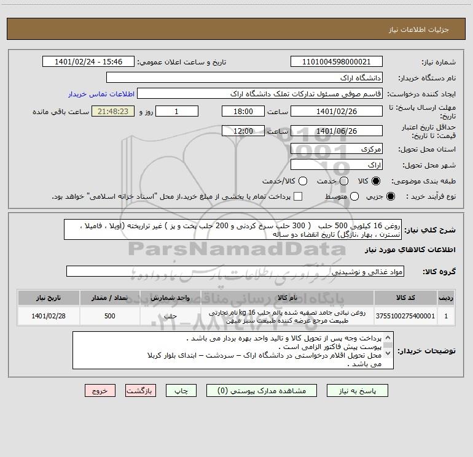This screenshot has width=473, height=457.
Task: Select the خدمت radio button
Action: 344,181
